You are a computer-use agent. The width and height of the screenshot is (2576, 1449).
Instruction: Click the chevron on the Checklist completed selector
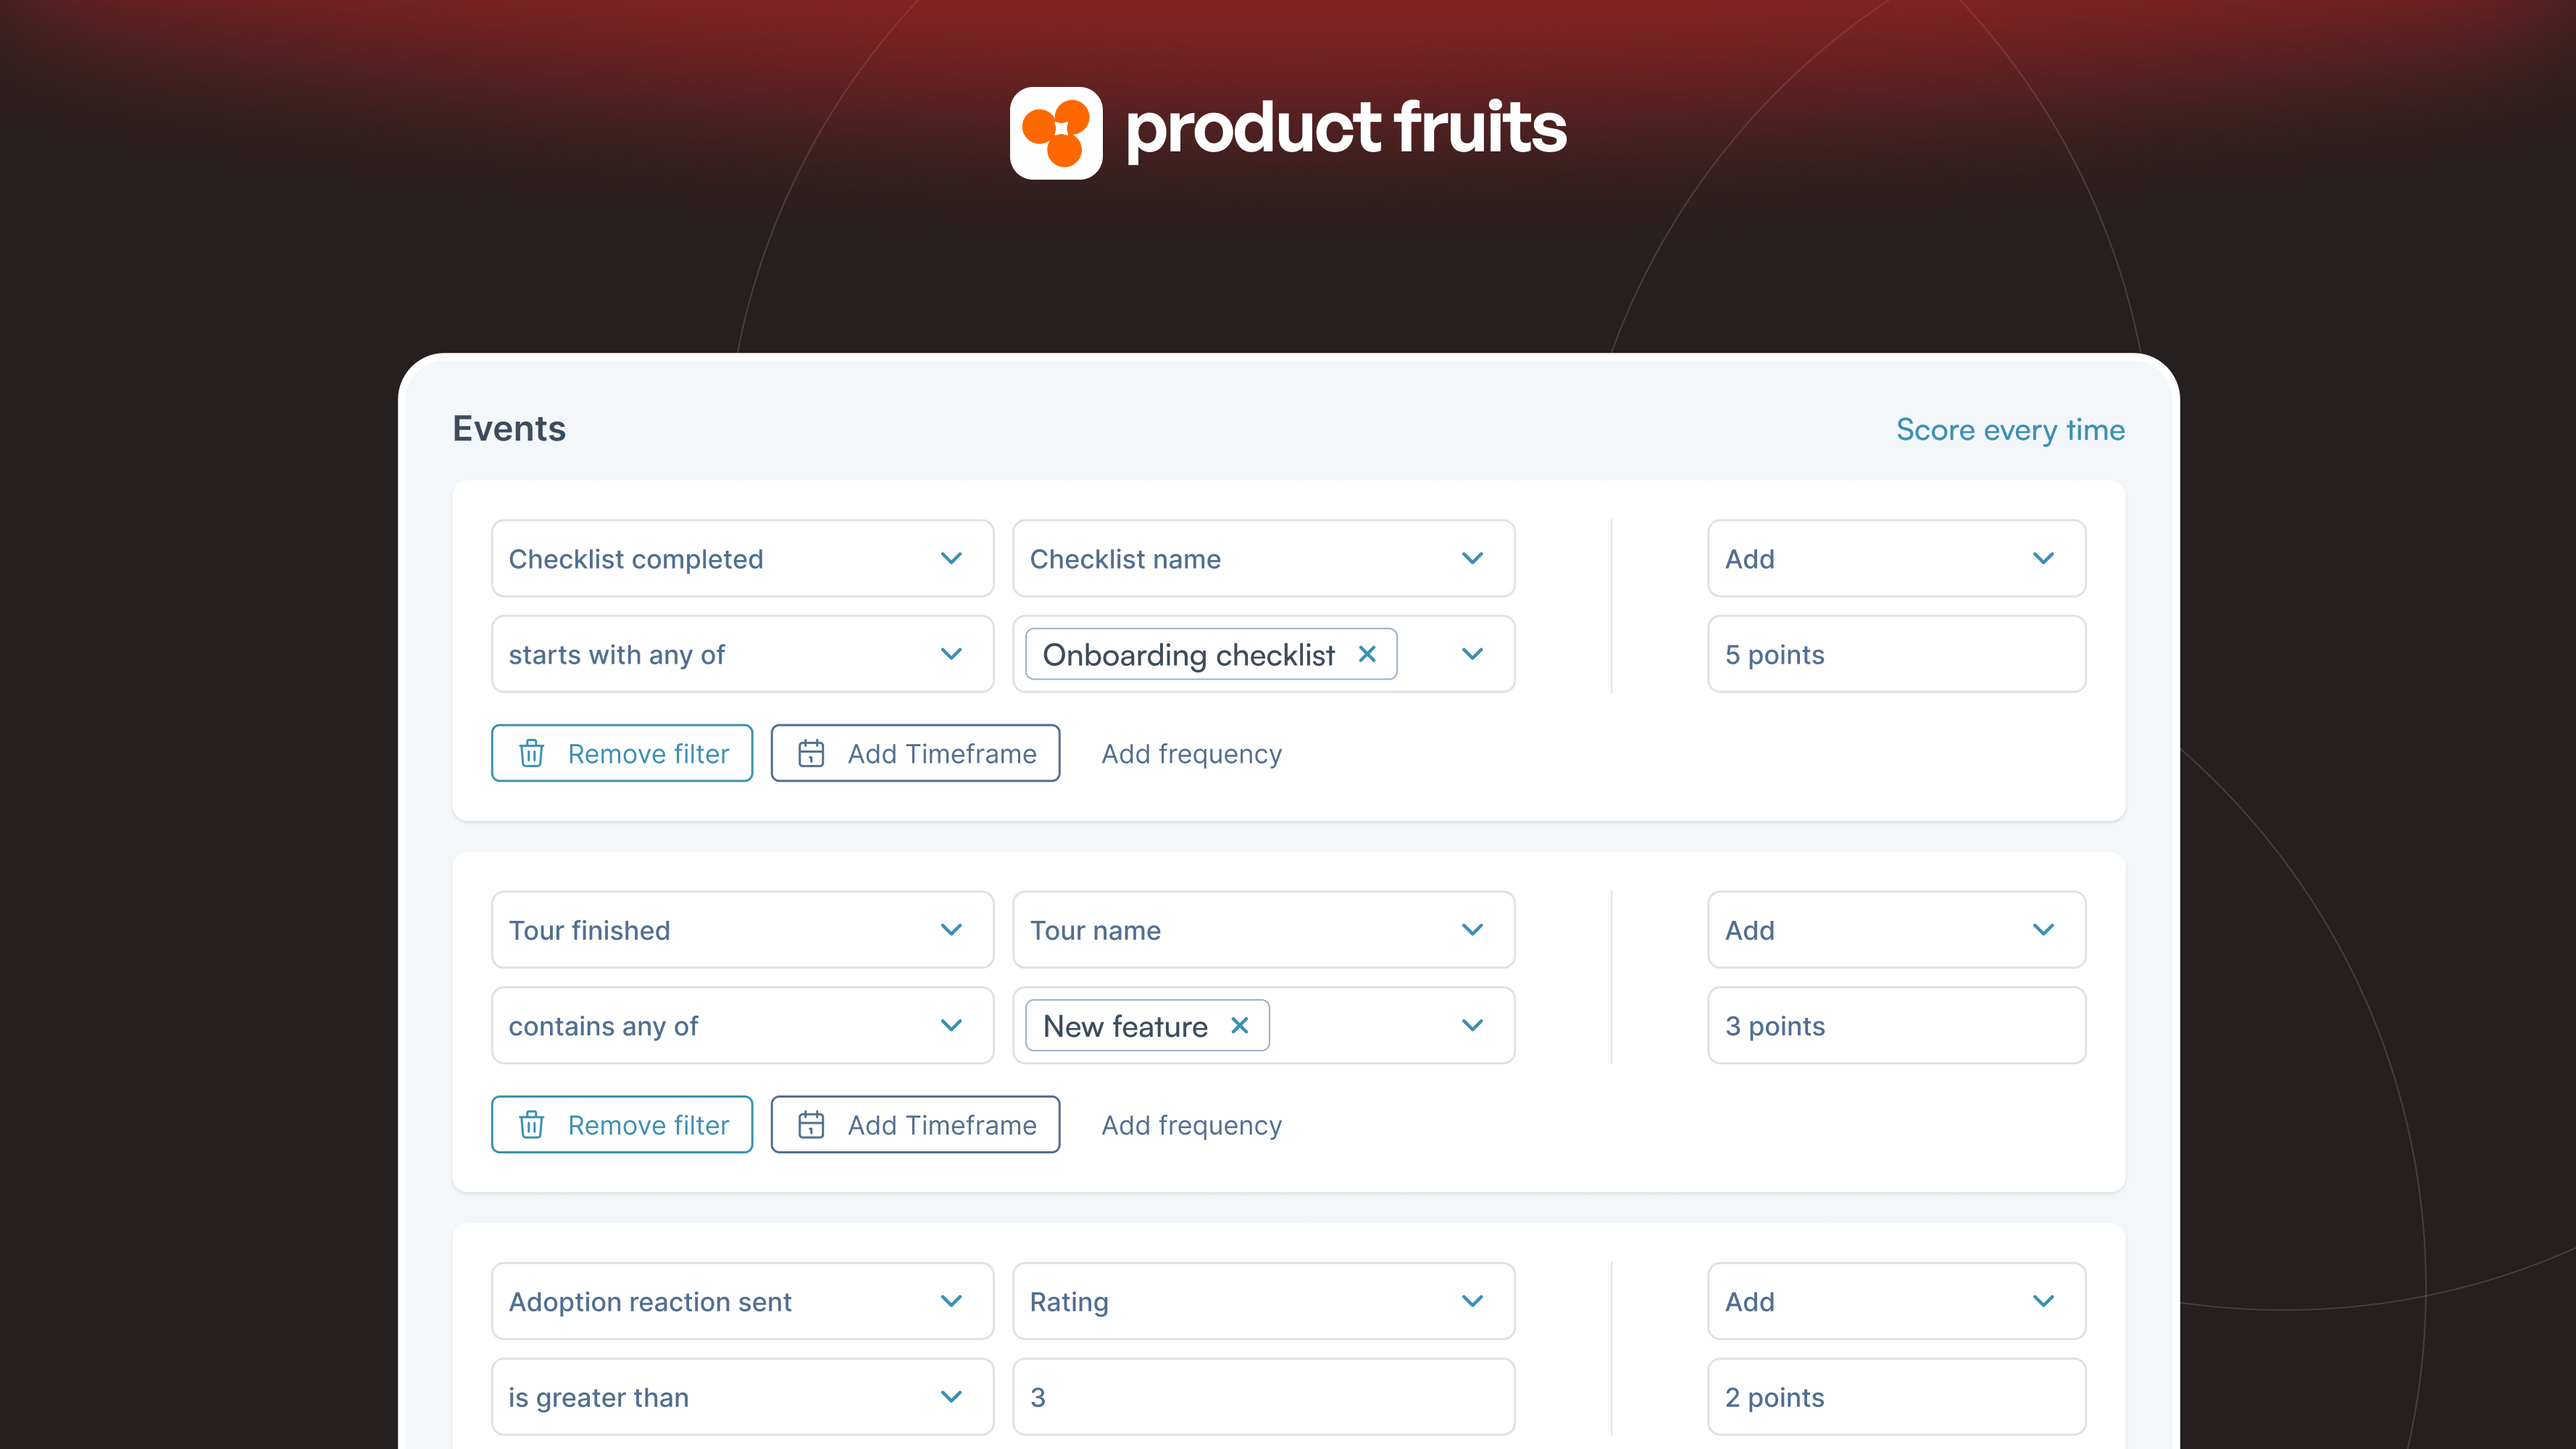[x=951, y=558]
